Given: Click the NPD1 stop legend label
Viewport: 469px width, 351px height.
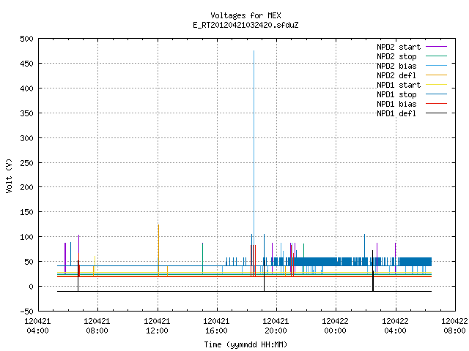Looking at the screenshot, I should pos(396,94).
